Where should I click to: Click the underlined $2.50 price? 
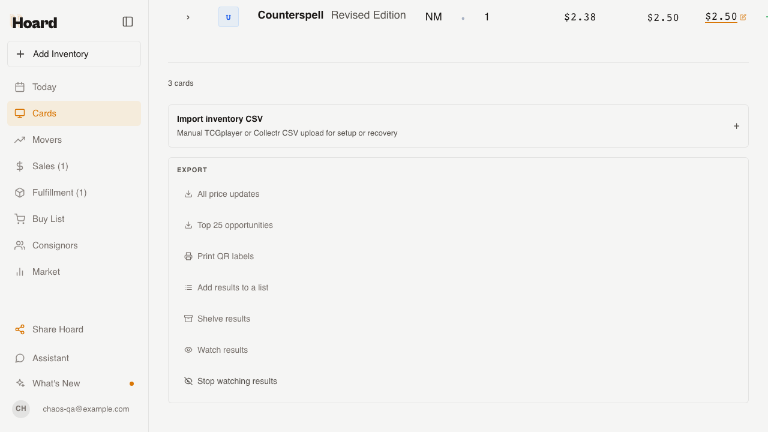721,17
